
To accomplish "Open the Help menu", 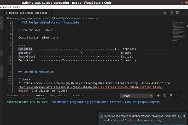I will [x=16, y=7].
